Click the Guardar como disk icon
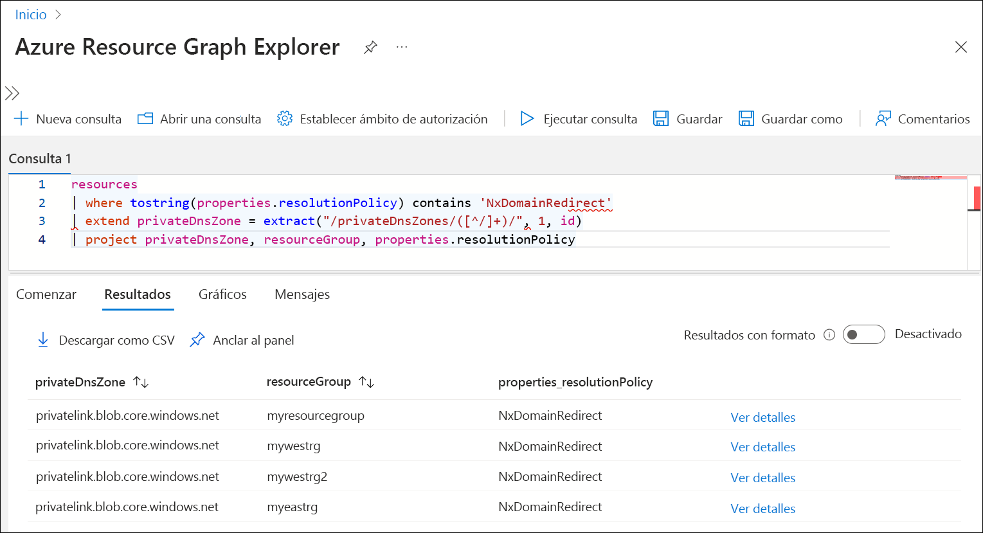Image resolution: width=983 pixels, height=533 pixels. pos(746,119)
